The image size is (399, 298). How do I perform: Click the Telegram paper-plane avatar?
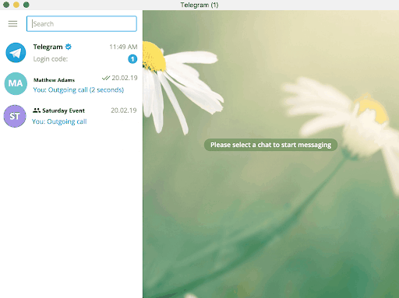(16, 53)
